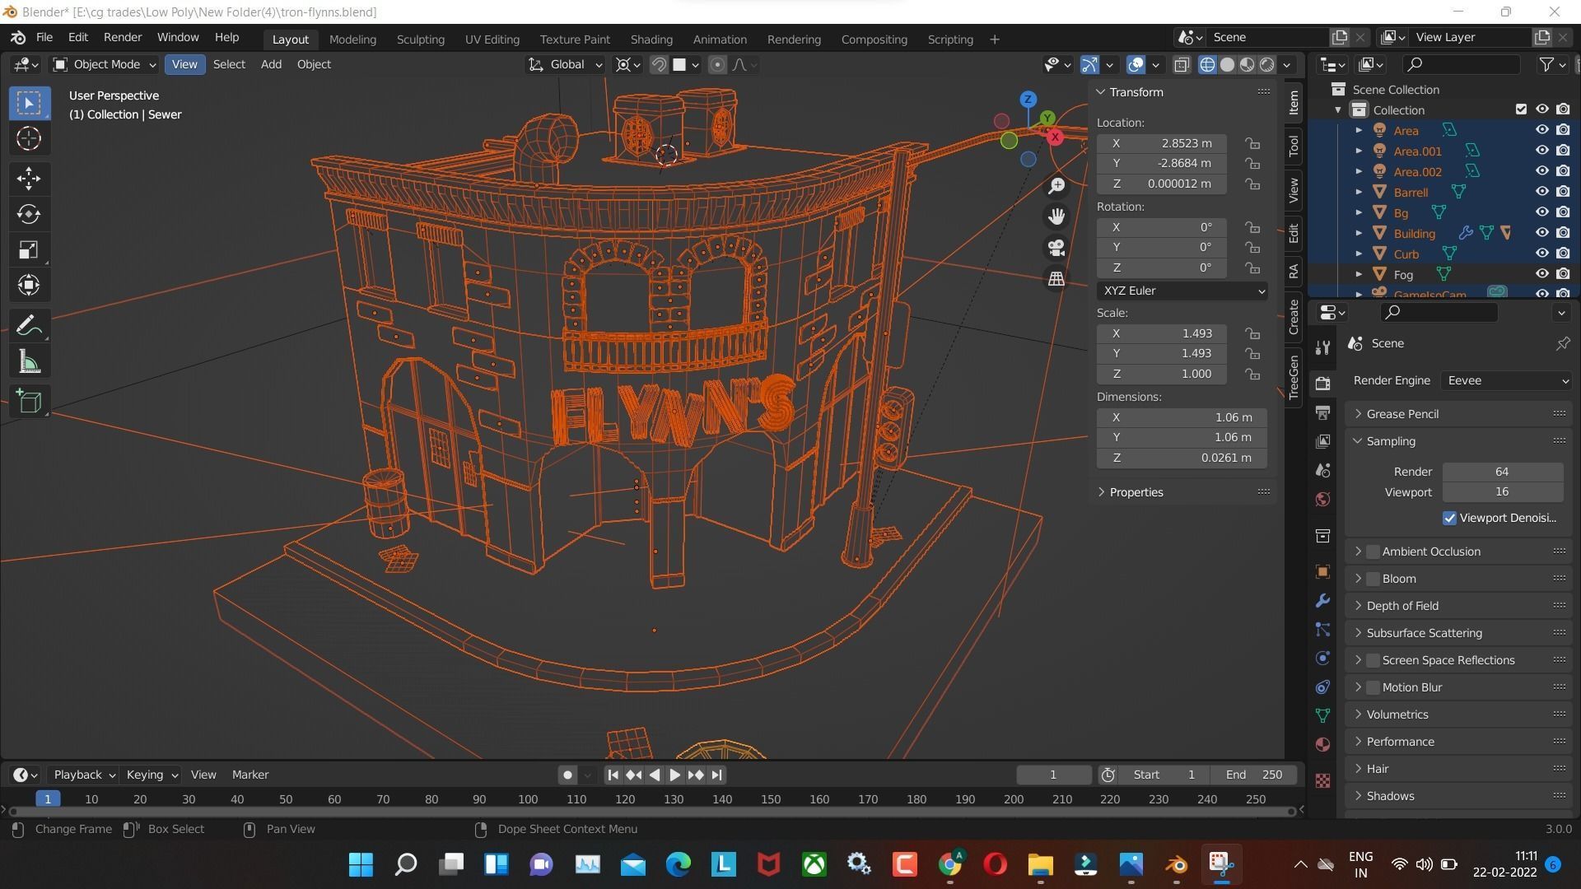Open the TreeGen sidebar tab
The image size is (1581, 889).
1294,378
